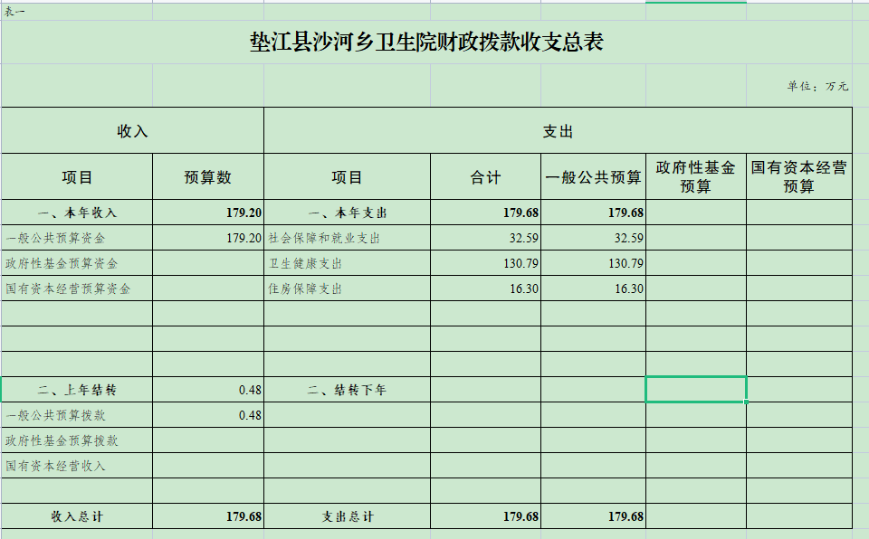Click 一般公共预算 value 16.30 for 住房保障支出
869x539 pixels.
pos(593,288)
